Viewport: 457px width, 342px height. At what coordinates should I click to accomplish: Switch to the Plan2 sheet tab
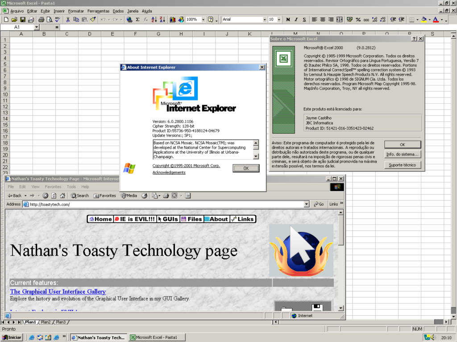click(x=46, y=322)
